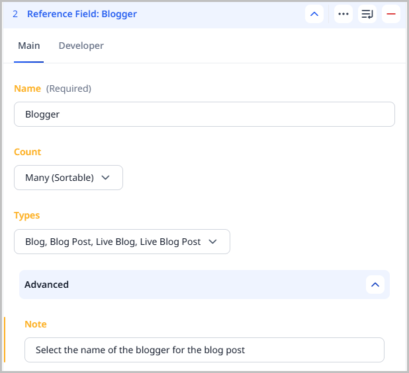The image size is (409, 373).
Task: Click the field number 2 in header
Action: click(x=15, y=14)
